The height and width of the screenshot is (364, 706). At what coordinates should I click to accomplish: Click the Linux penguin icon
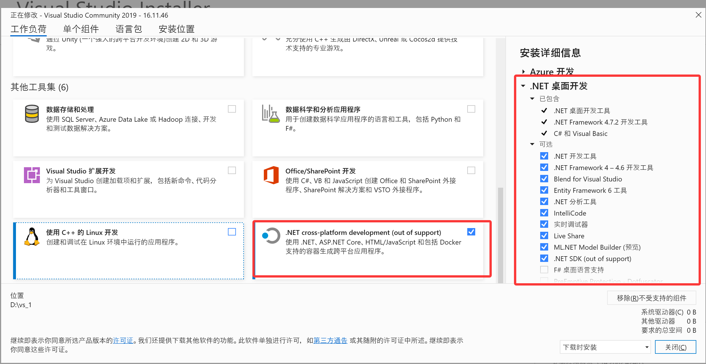[32, 237]
